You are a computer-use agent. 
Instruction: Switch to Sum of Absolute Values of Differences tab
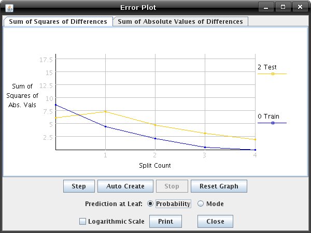point(180,21)
